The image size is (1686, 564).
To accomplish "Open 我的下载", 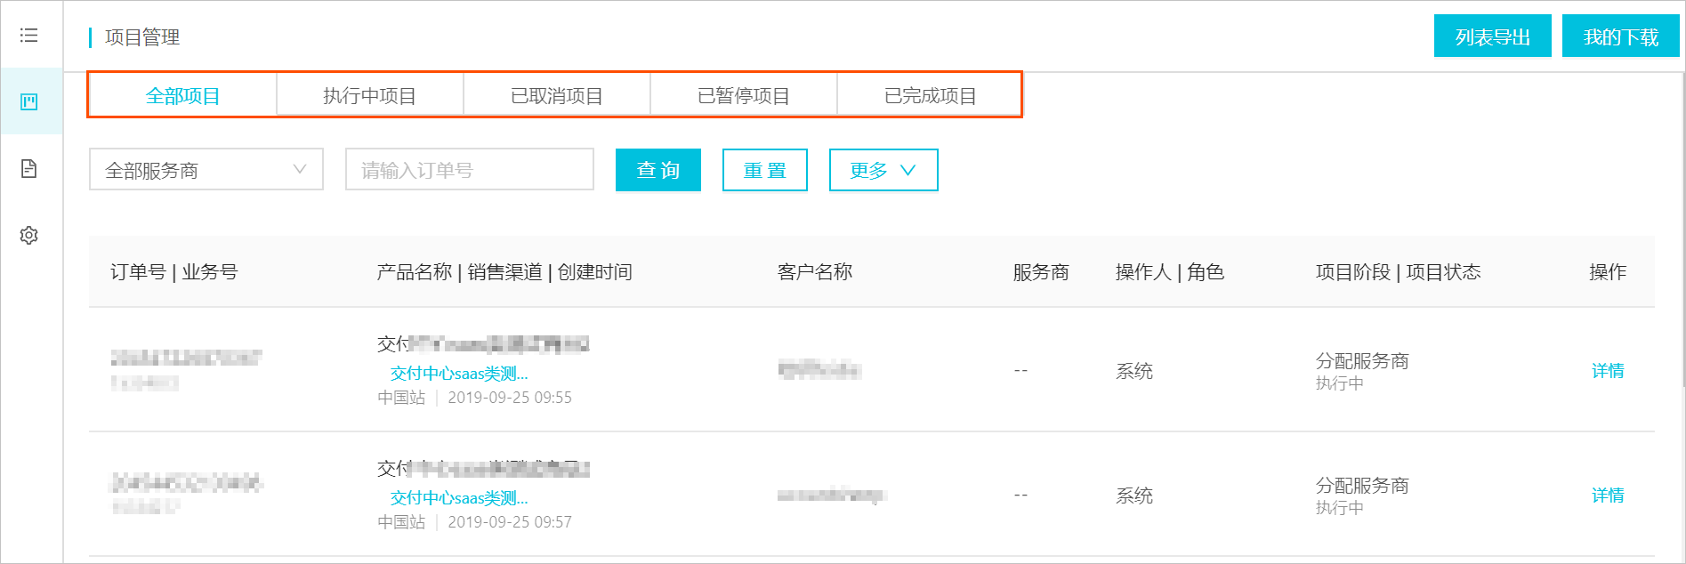I will (1621, 36).
